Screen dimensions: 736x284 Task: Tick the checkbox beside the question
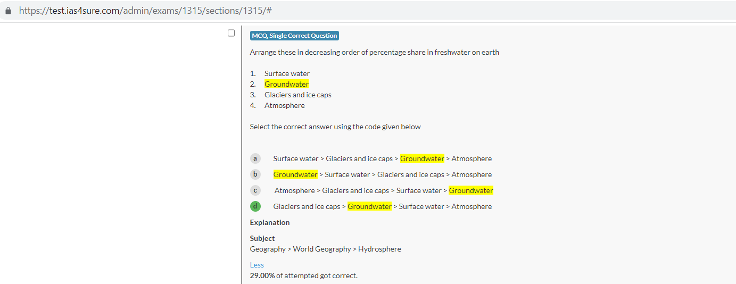tap(231, 33)
